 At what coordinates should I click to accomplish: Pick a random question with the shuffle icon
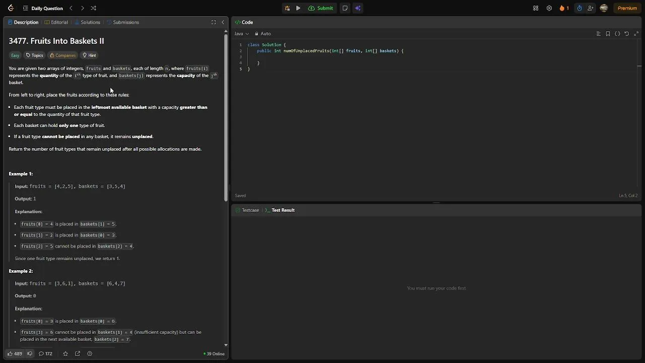point(93,8)
